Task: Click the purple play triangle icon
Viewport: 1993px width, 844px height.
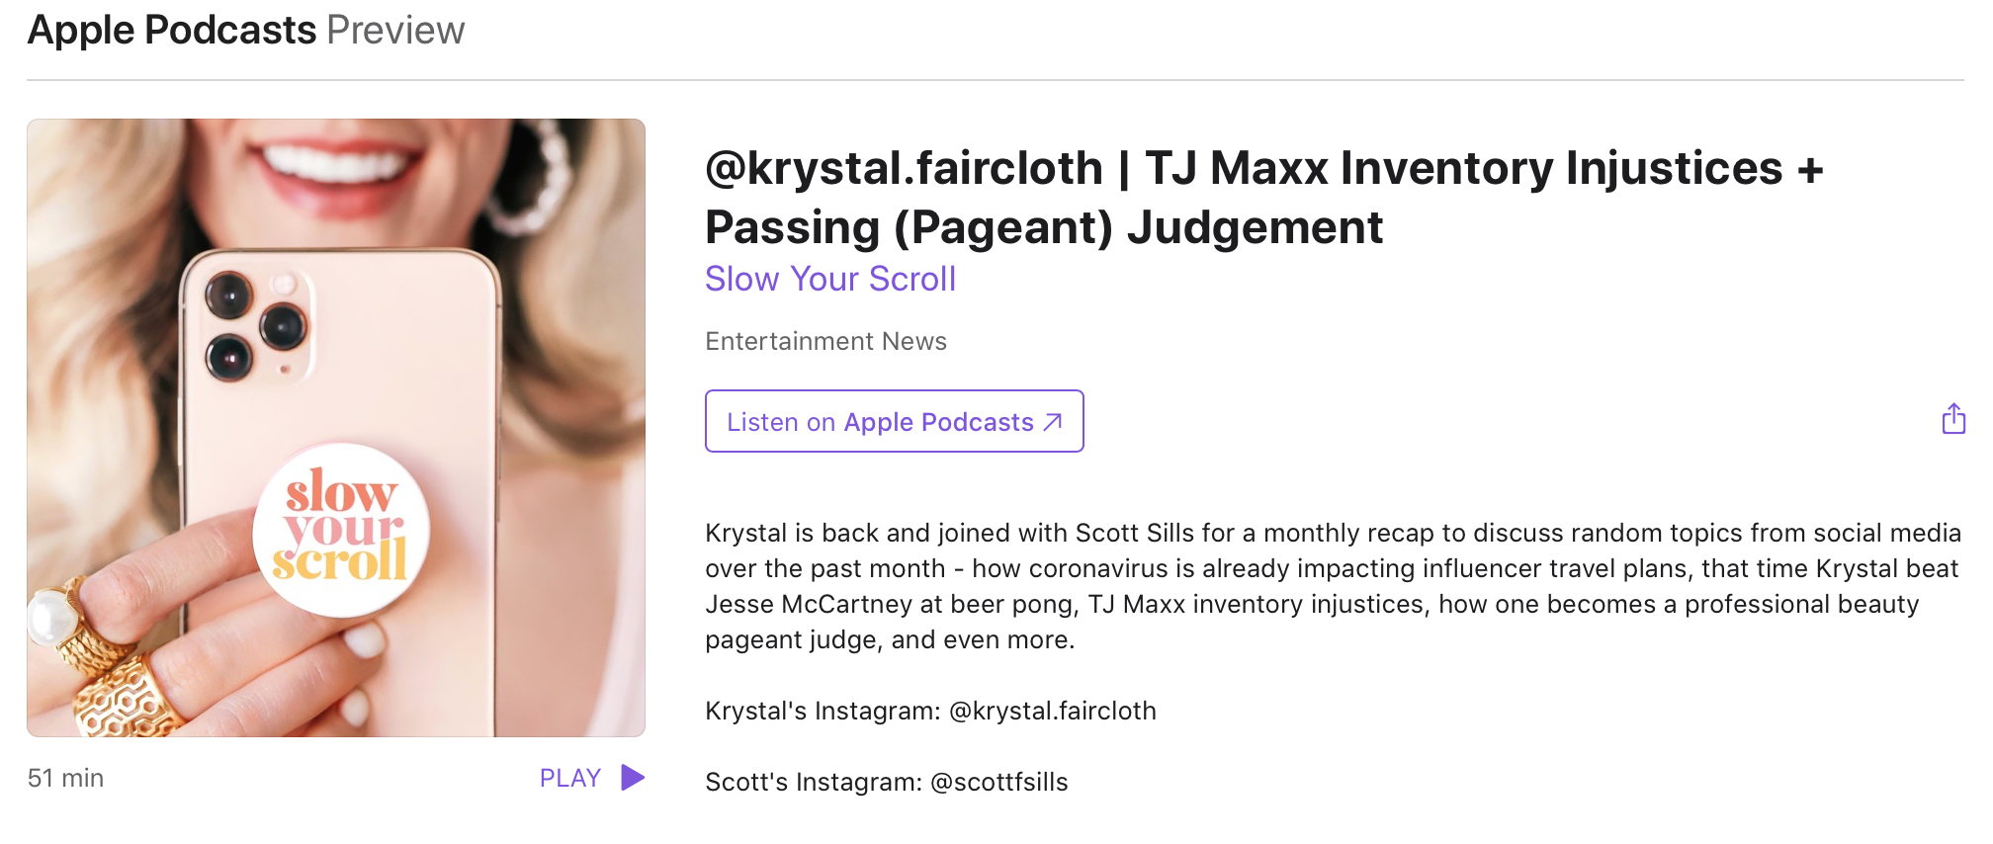Action: pyautogui.click(x=633, y=778)
